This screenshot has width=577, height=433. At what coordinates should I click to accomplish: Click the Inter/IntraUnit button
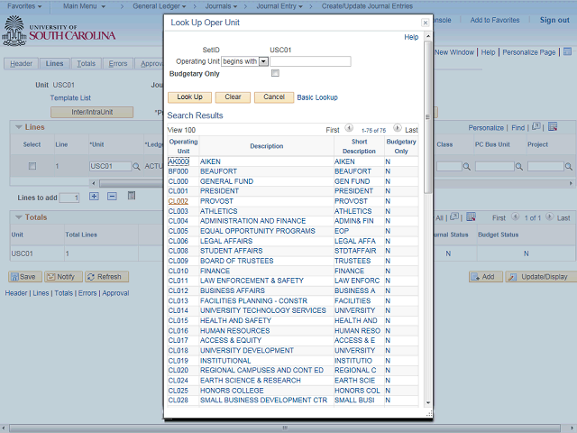coord(92,112)
